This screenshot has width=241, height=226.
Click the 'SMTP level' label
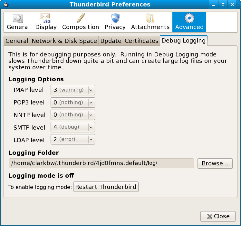click(29, 128)
